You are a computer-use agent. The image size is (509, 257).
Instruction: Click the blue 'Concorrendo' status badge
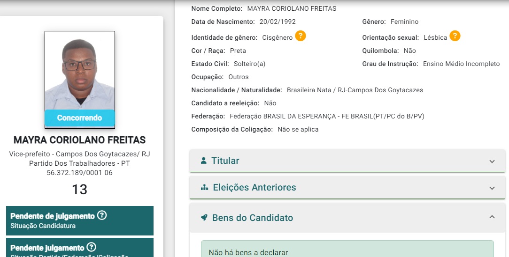point(80,118)
